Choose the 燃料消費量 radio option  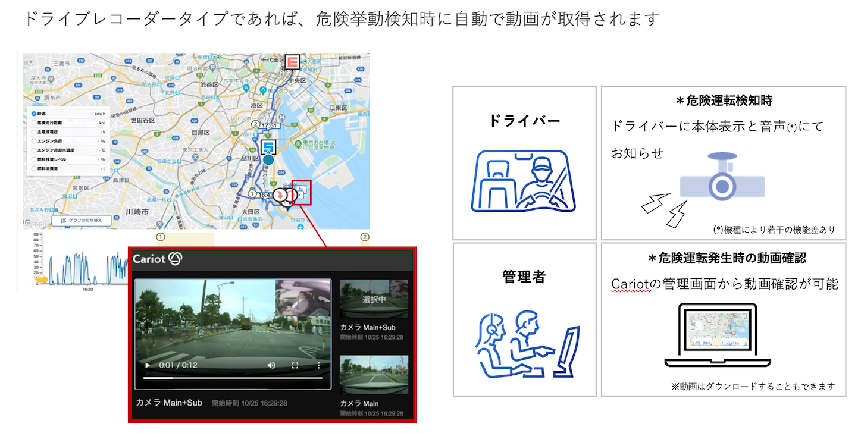click(34, 169)
